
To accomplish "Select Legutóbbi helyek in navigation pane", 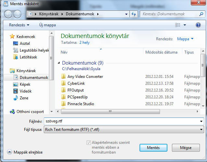I will [x=31, y=50].
